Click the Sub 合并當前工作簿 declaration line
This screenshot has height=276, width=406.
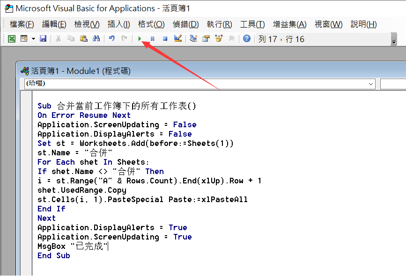pyautogui.click(x=117, y=106)
